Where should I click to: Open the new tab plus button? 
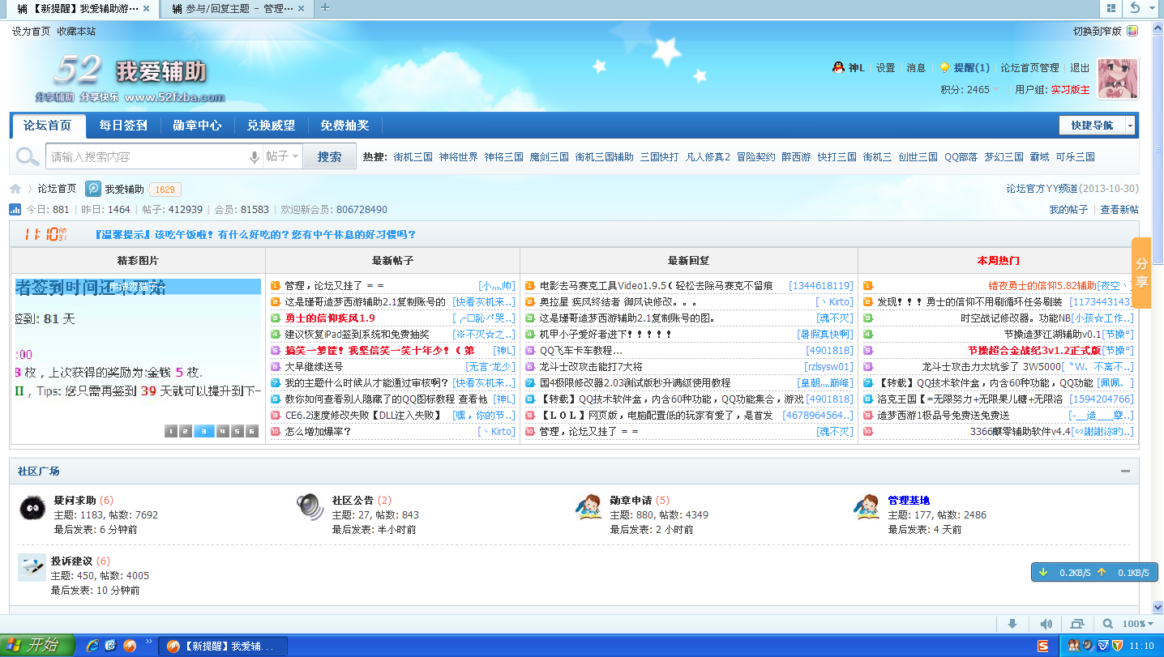click(x=325, y=8)
